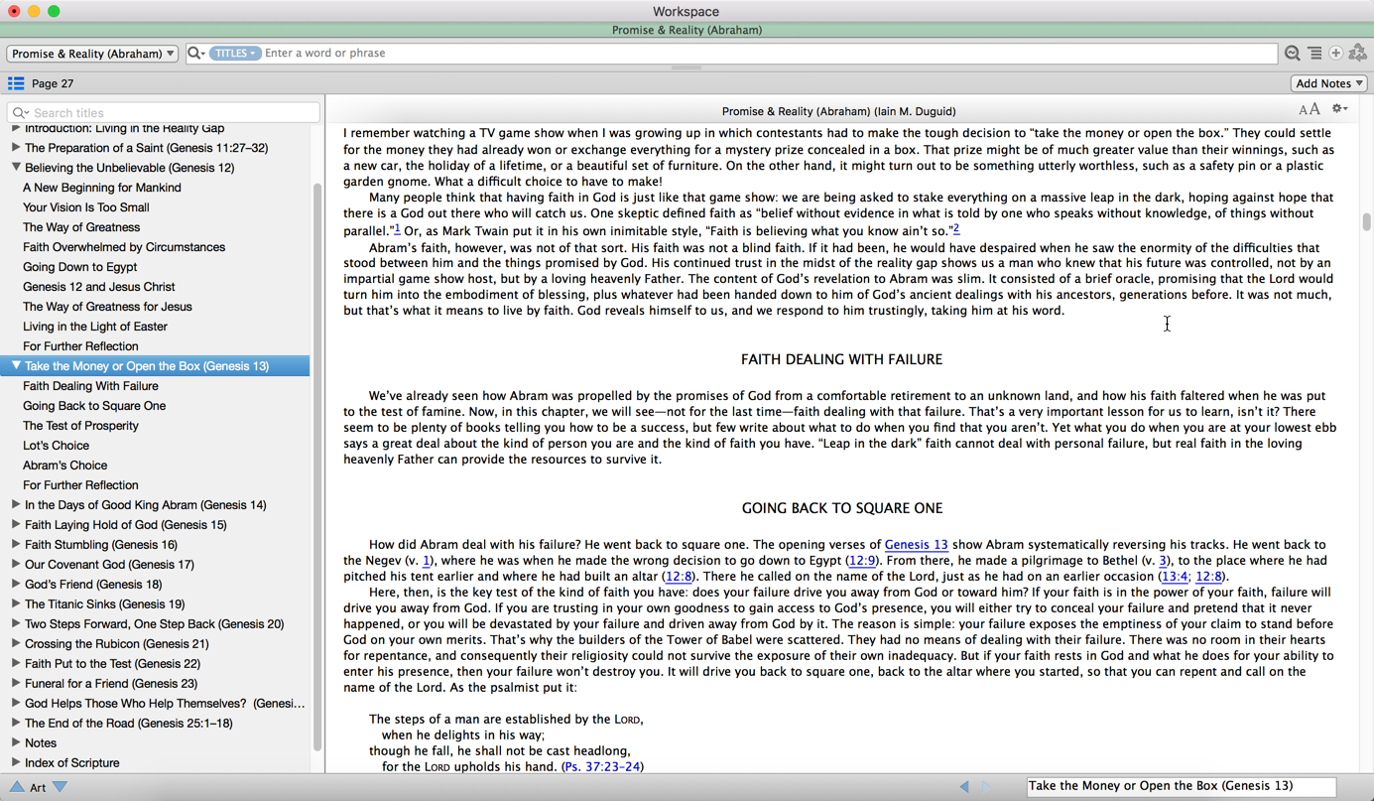Expand Faith Put to the Test chapter

[16, 663]
